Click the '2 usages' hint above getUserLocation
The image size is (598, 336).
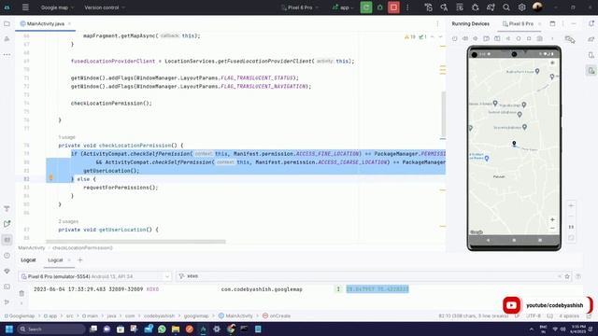68,221
